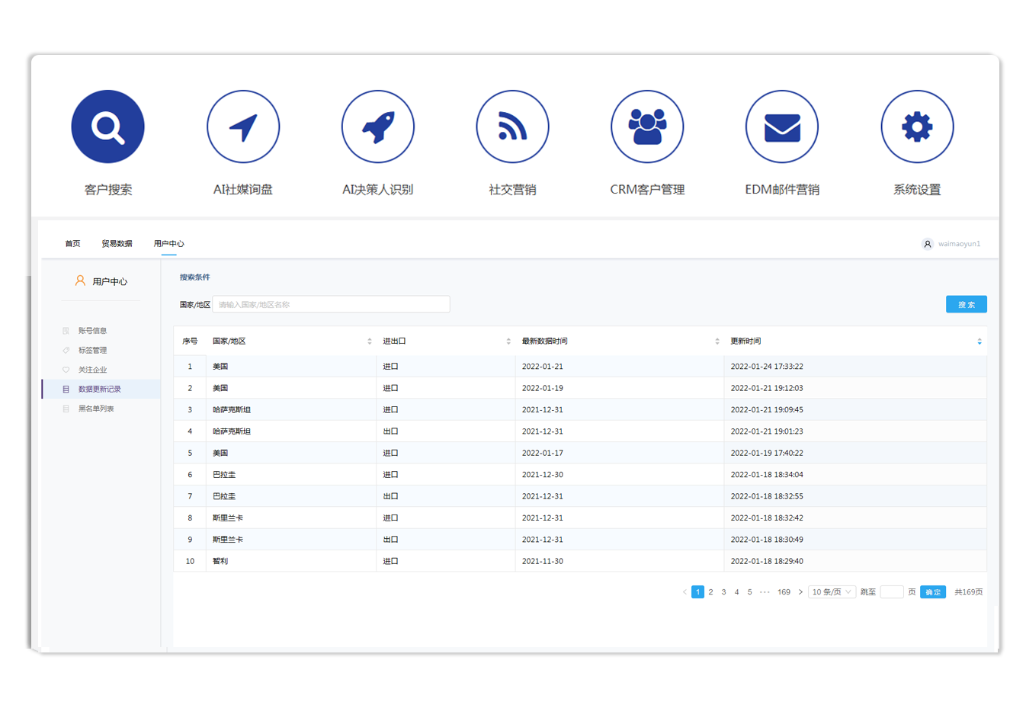Click the 国家/地区 search input field
Image resolution: width=1026 pixels, height=718 pixels.
click(331, 305)
